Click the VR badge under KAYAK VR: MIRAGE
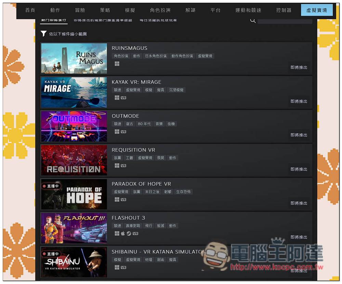Image resolution: width=342 pixels, height=284 pixels. [123, 98]
